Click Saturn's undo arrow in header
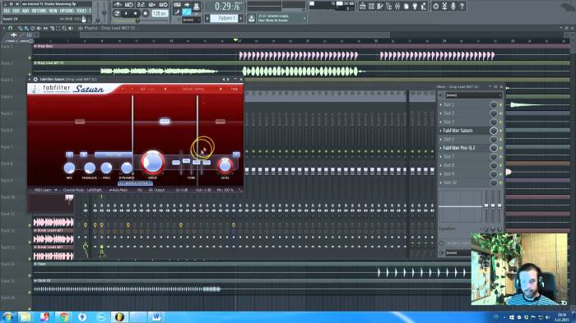The height and width of the screenshot is (323, 576). point(123,90)
